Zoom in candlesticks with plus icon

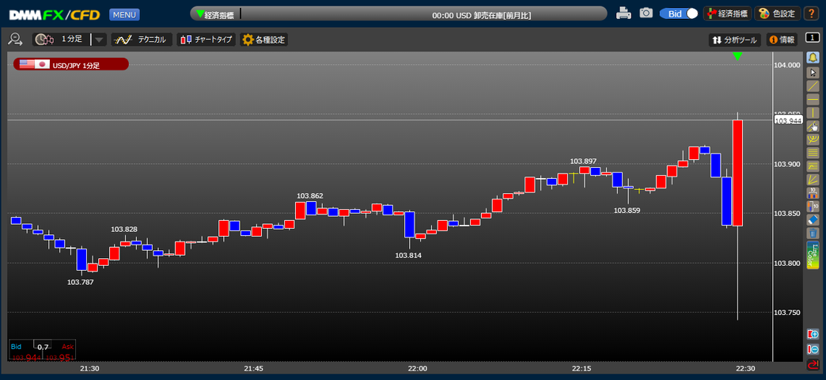pos(813,334)
